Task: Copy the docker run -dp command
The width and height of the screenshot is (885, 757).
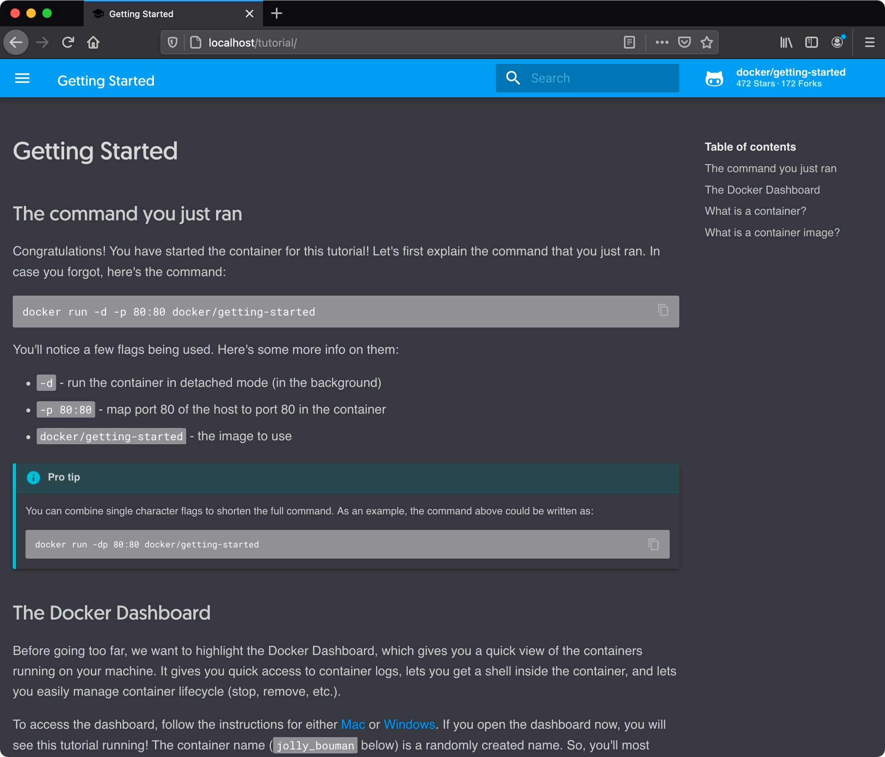Action: point(653,544)
